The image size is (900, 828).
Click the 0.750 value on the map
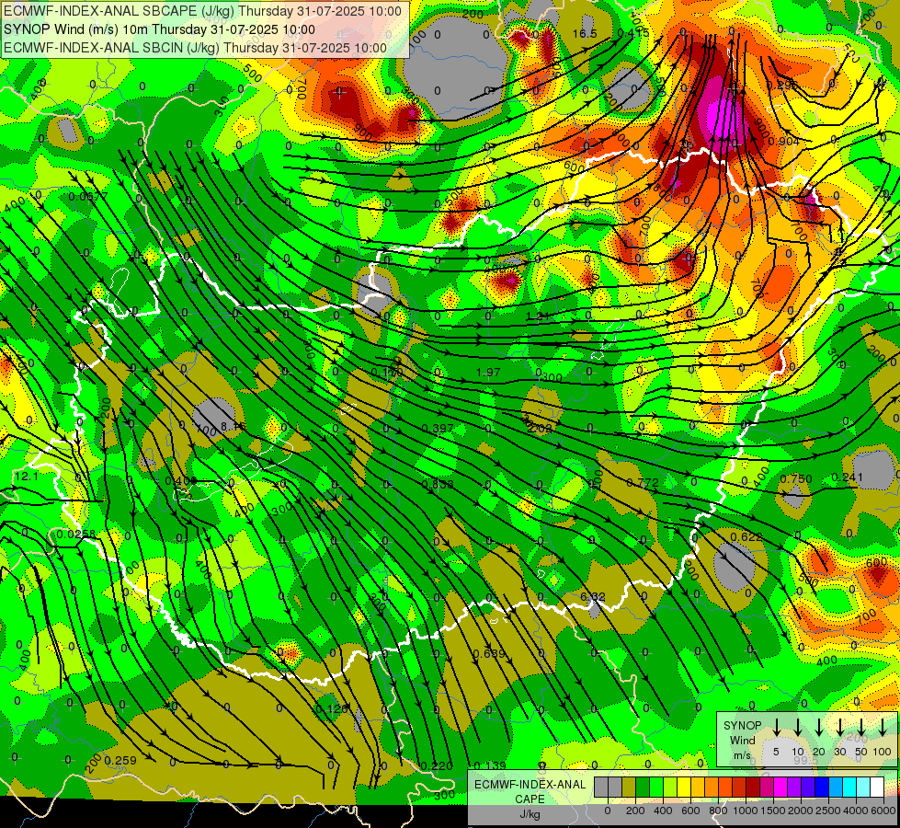(796, 478)
